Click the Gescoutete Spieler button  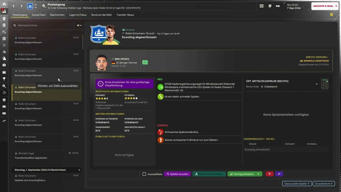point(297,183)
